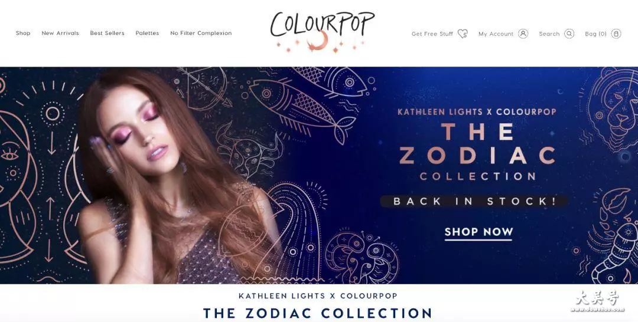Open No Filter Complexion menu item
Screen dimensions: 638x322
click(x=201, y=33)
